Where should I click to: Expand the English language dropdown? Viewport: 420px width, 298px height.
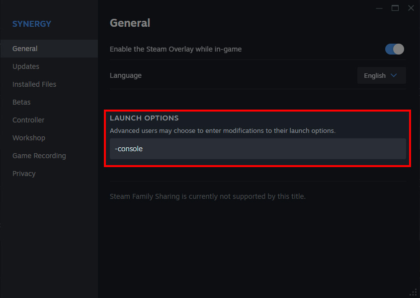(x=381, y=75)
